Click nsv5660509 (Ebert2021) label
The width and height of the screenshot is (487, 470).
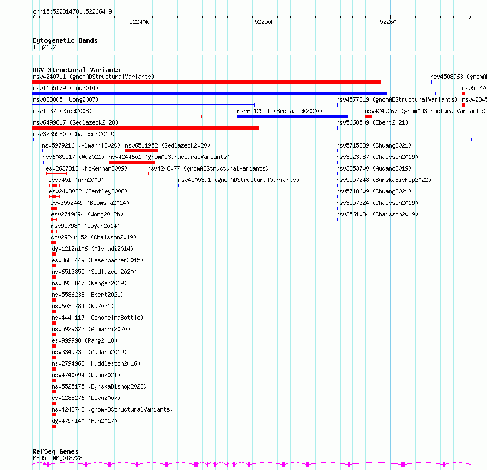coord(372,122)
